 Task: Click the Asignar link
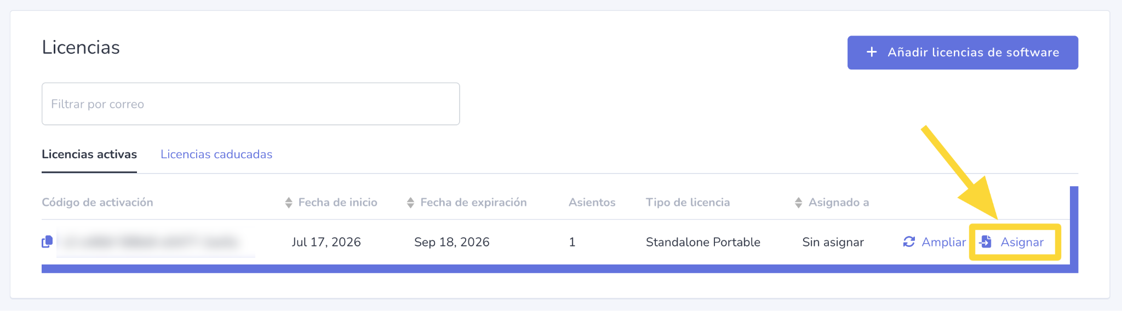[1022, 242]
